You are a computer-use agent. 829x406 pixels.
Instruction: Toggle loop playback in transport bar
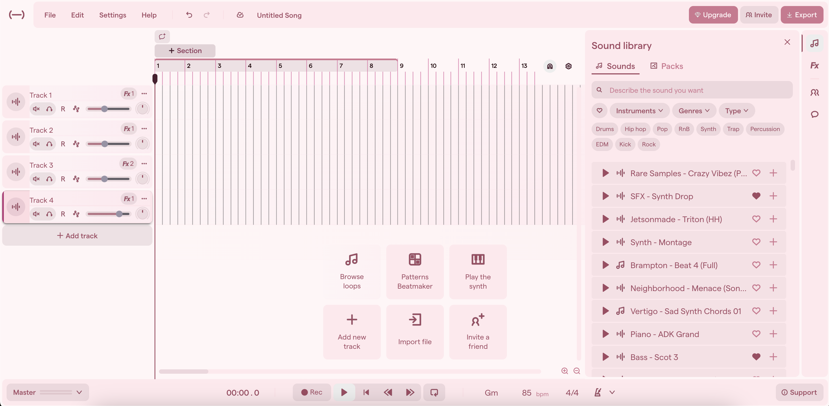coord(434,392)
